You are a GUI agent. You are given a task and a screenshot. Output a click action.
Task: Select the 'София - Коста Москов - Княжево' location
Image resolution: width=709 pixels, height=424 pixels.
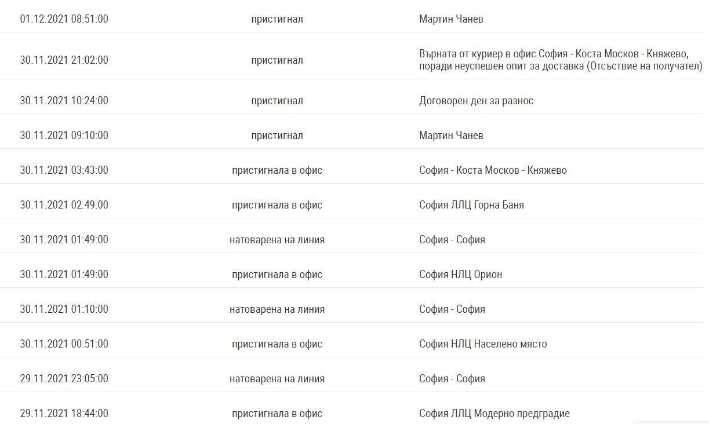[x=493, y=170]
